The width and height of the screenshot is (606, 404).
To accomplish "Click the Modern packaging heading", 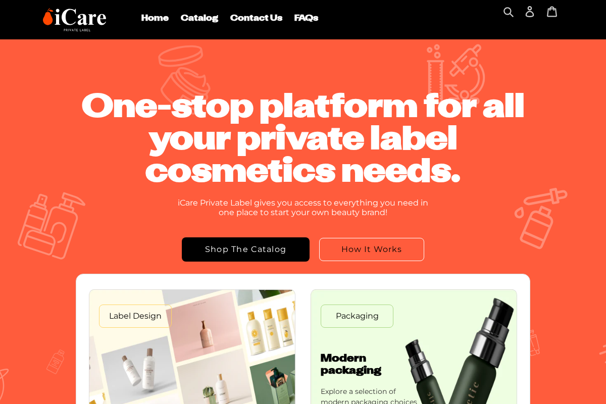I will pos(351,364).
